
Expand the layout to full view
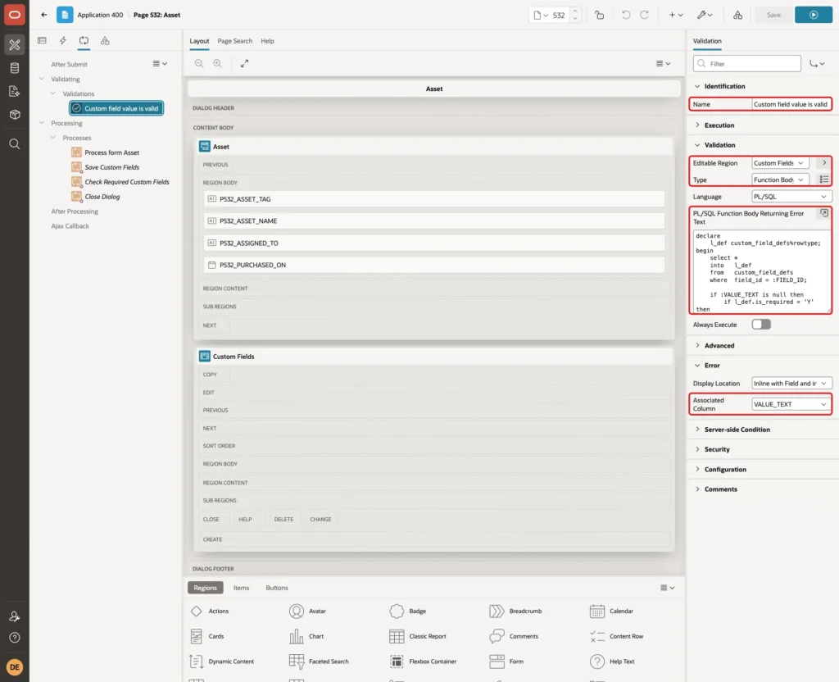click(244, 64)
